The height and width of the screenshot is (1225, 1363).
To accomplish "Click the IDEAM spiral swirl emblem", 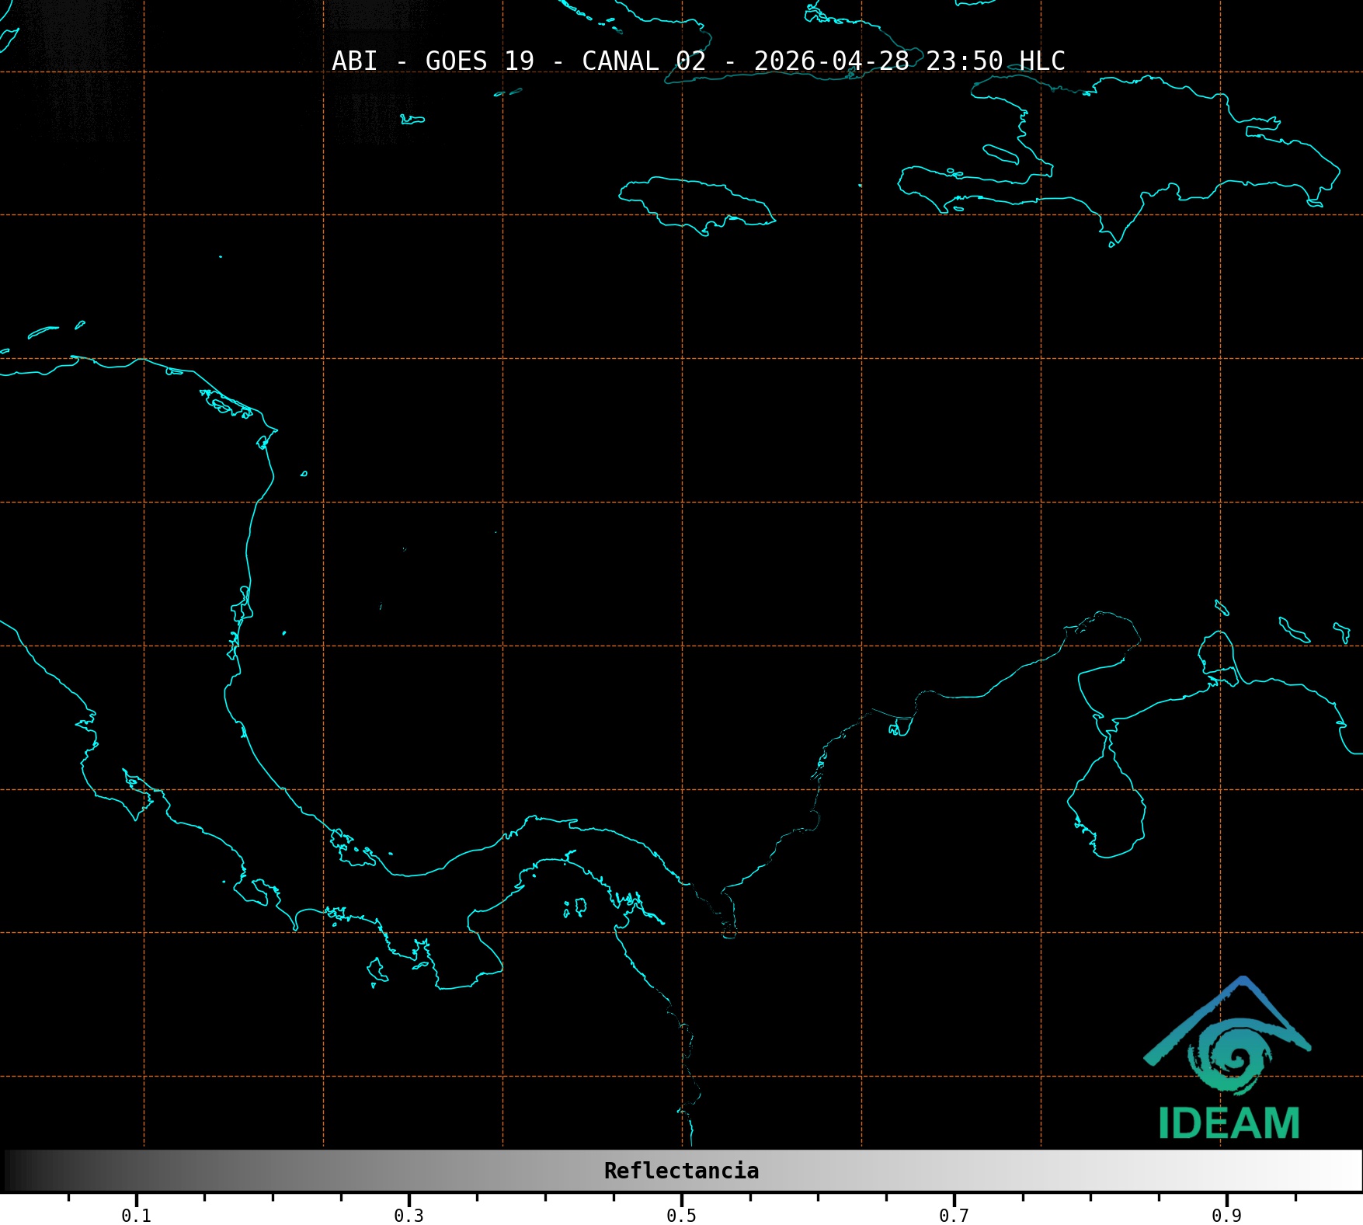I will (x=1230, y=1055).
